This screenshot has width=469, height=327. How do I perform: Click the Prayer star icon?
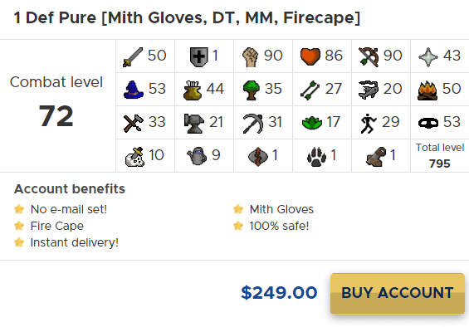[x=428, y=56]
